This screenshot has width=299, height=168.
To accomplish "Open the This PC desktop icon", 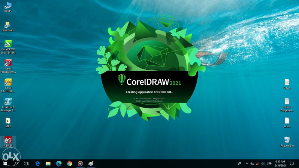I will click(x=8, y=7).
